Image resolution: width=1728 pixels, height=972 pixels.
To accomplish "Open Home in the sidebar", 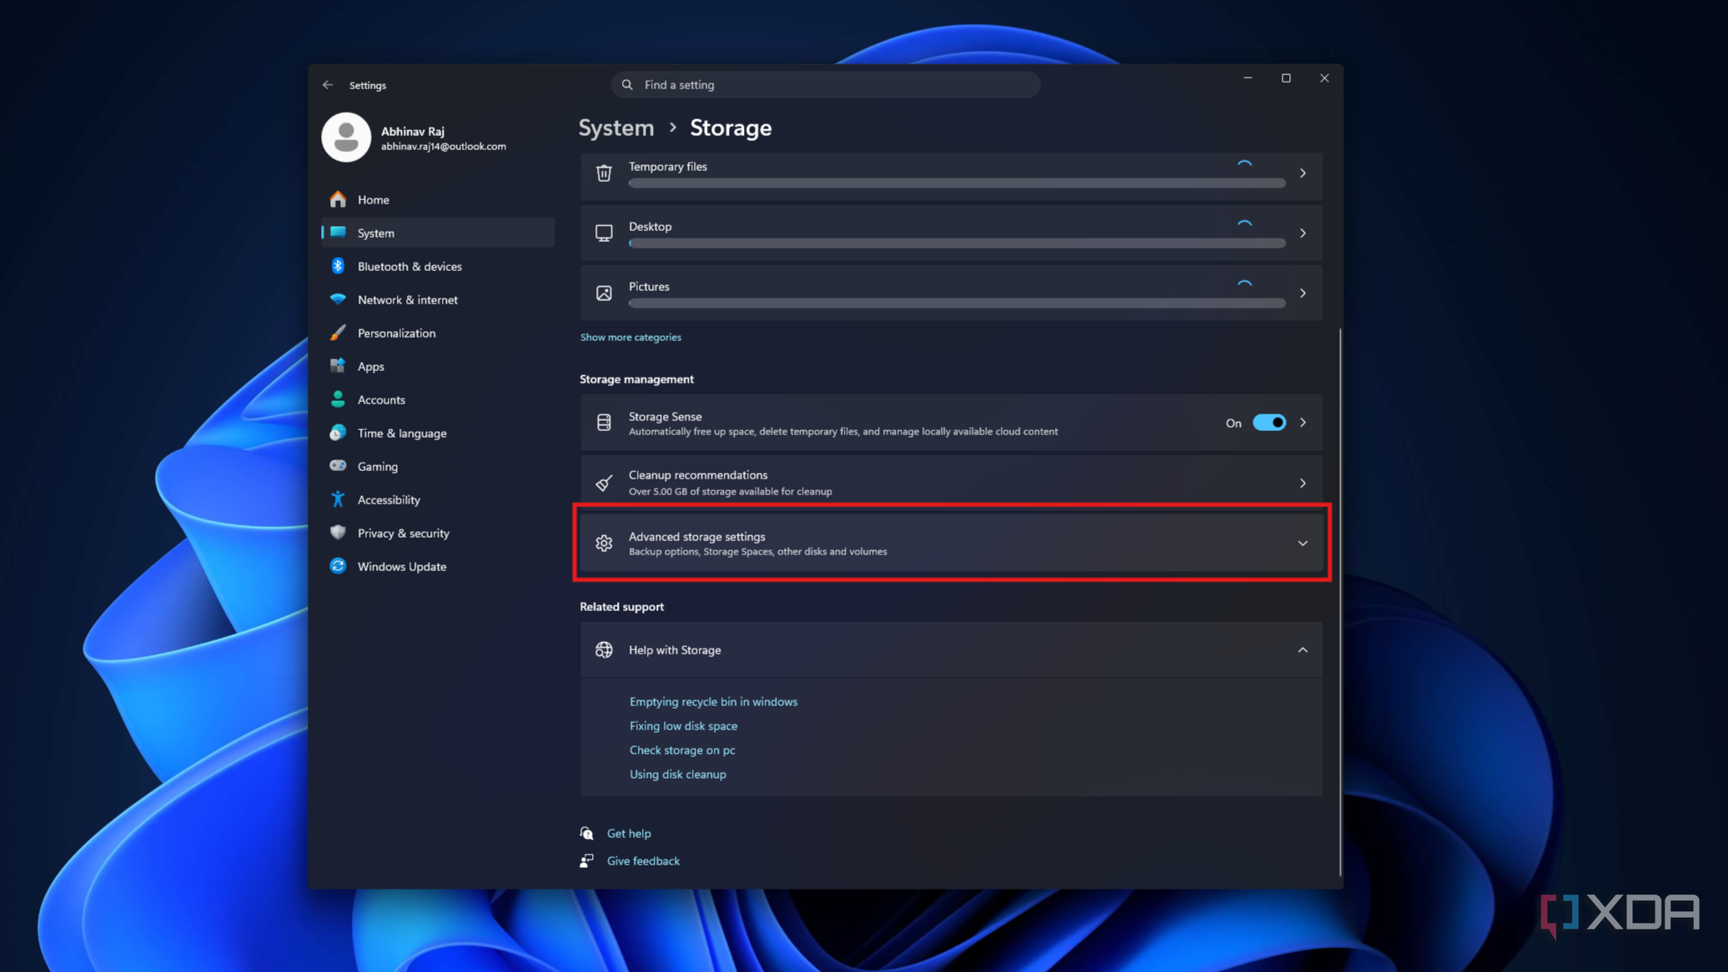I will [438, 199].
